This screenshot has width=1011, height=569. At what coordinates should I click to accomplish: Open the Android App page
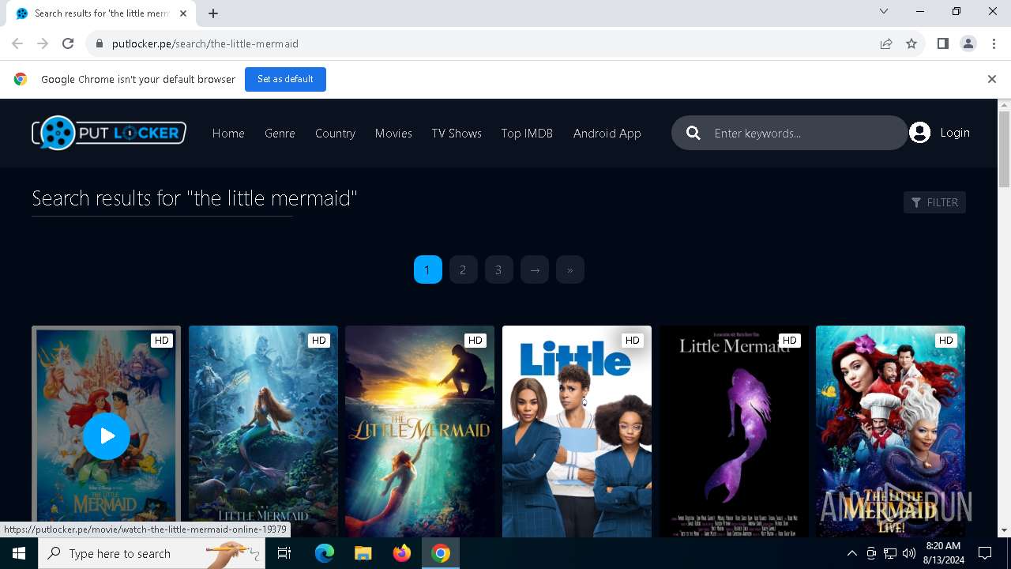tap(607, 133)
